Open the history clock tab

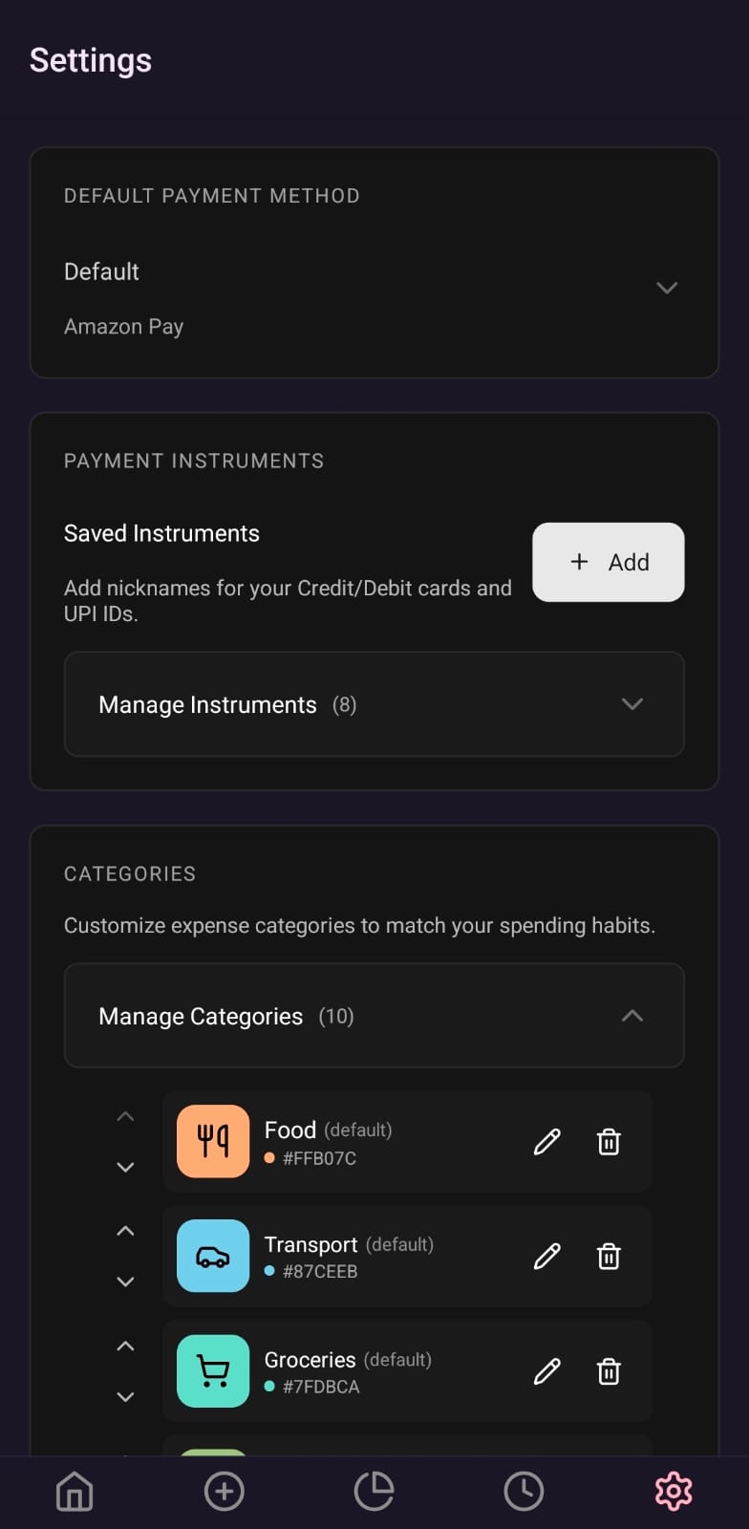(x=524, y=1491)
